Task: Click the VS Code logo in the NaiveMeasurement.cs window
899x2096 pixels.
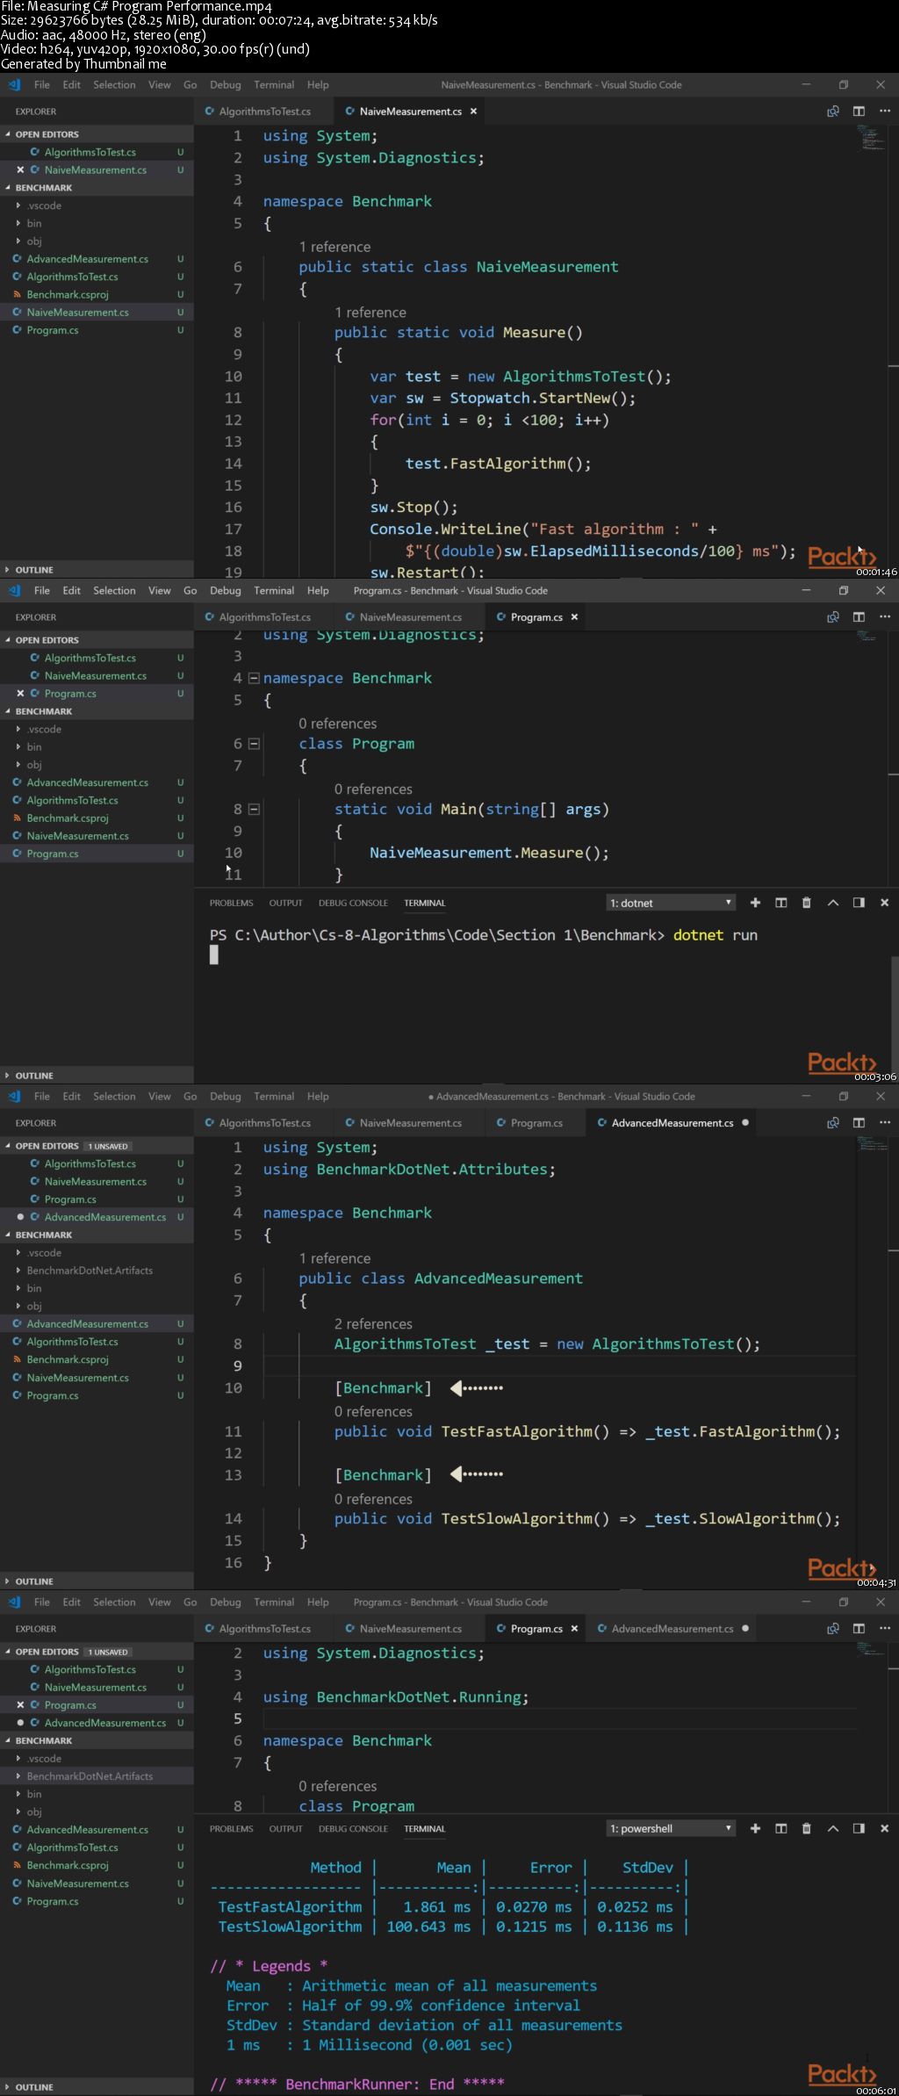Action: coord(14,85)
